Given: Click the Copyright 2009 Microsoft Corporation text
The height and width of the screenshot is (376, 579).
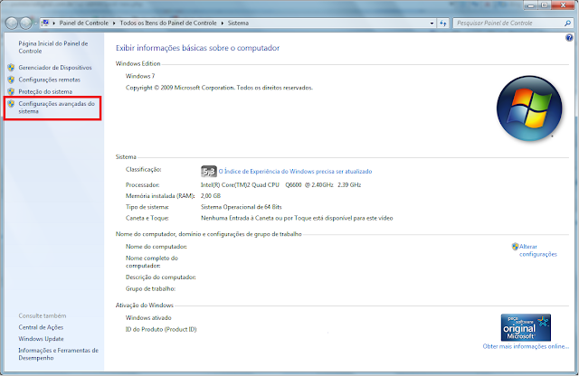Looking at the screenshot, I should [219, 88].
